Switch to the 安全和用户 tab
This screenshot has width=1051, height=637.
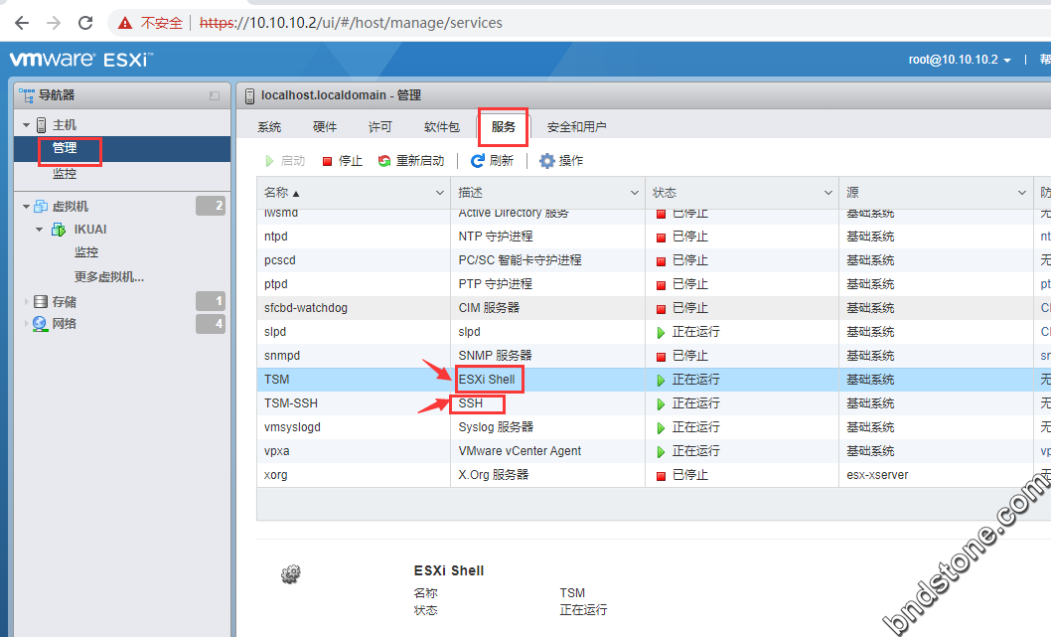(576, 127)
